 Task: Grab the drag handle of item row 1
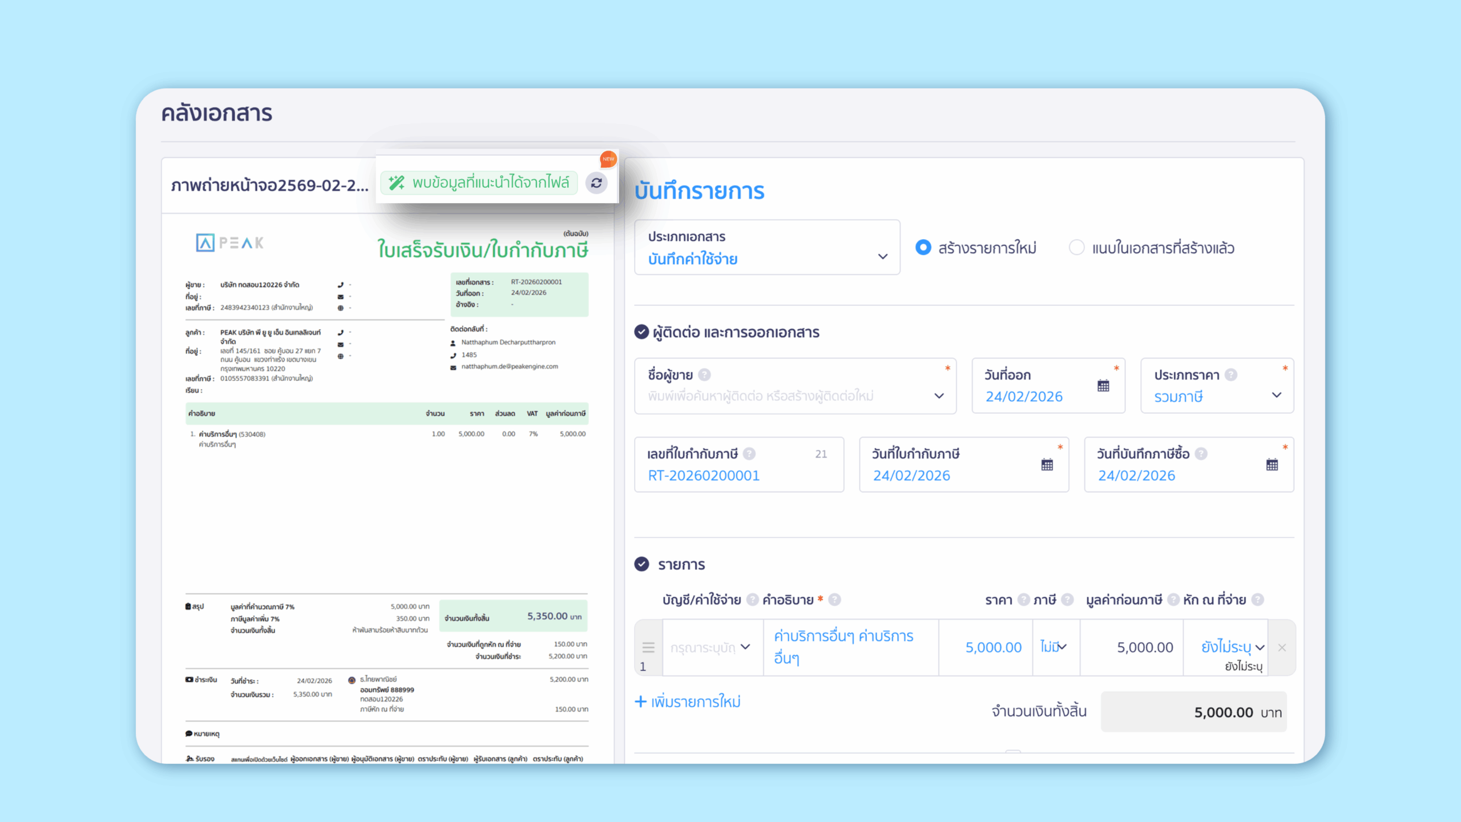(x=648, y=647)
